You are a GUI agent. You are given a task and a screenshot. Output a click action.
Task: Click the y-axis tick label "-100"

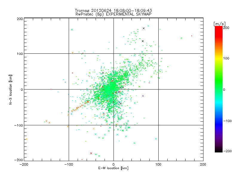coord(19,125)
